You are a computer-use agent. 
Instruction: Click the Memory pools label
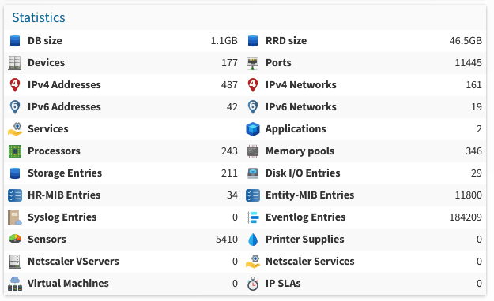click(x=300, y=151)
